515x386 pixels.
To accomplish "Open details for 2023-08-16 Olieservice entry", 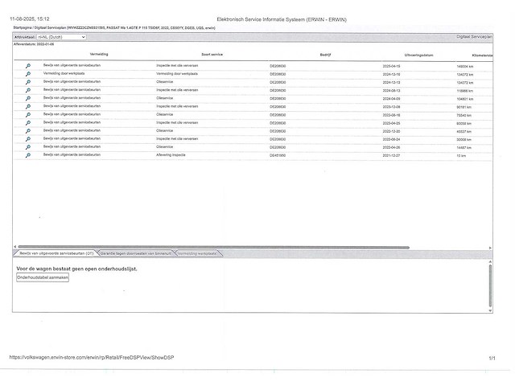I will pyautogui.click(x=28, y=114).
